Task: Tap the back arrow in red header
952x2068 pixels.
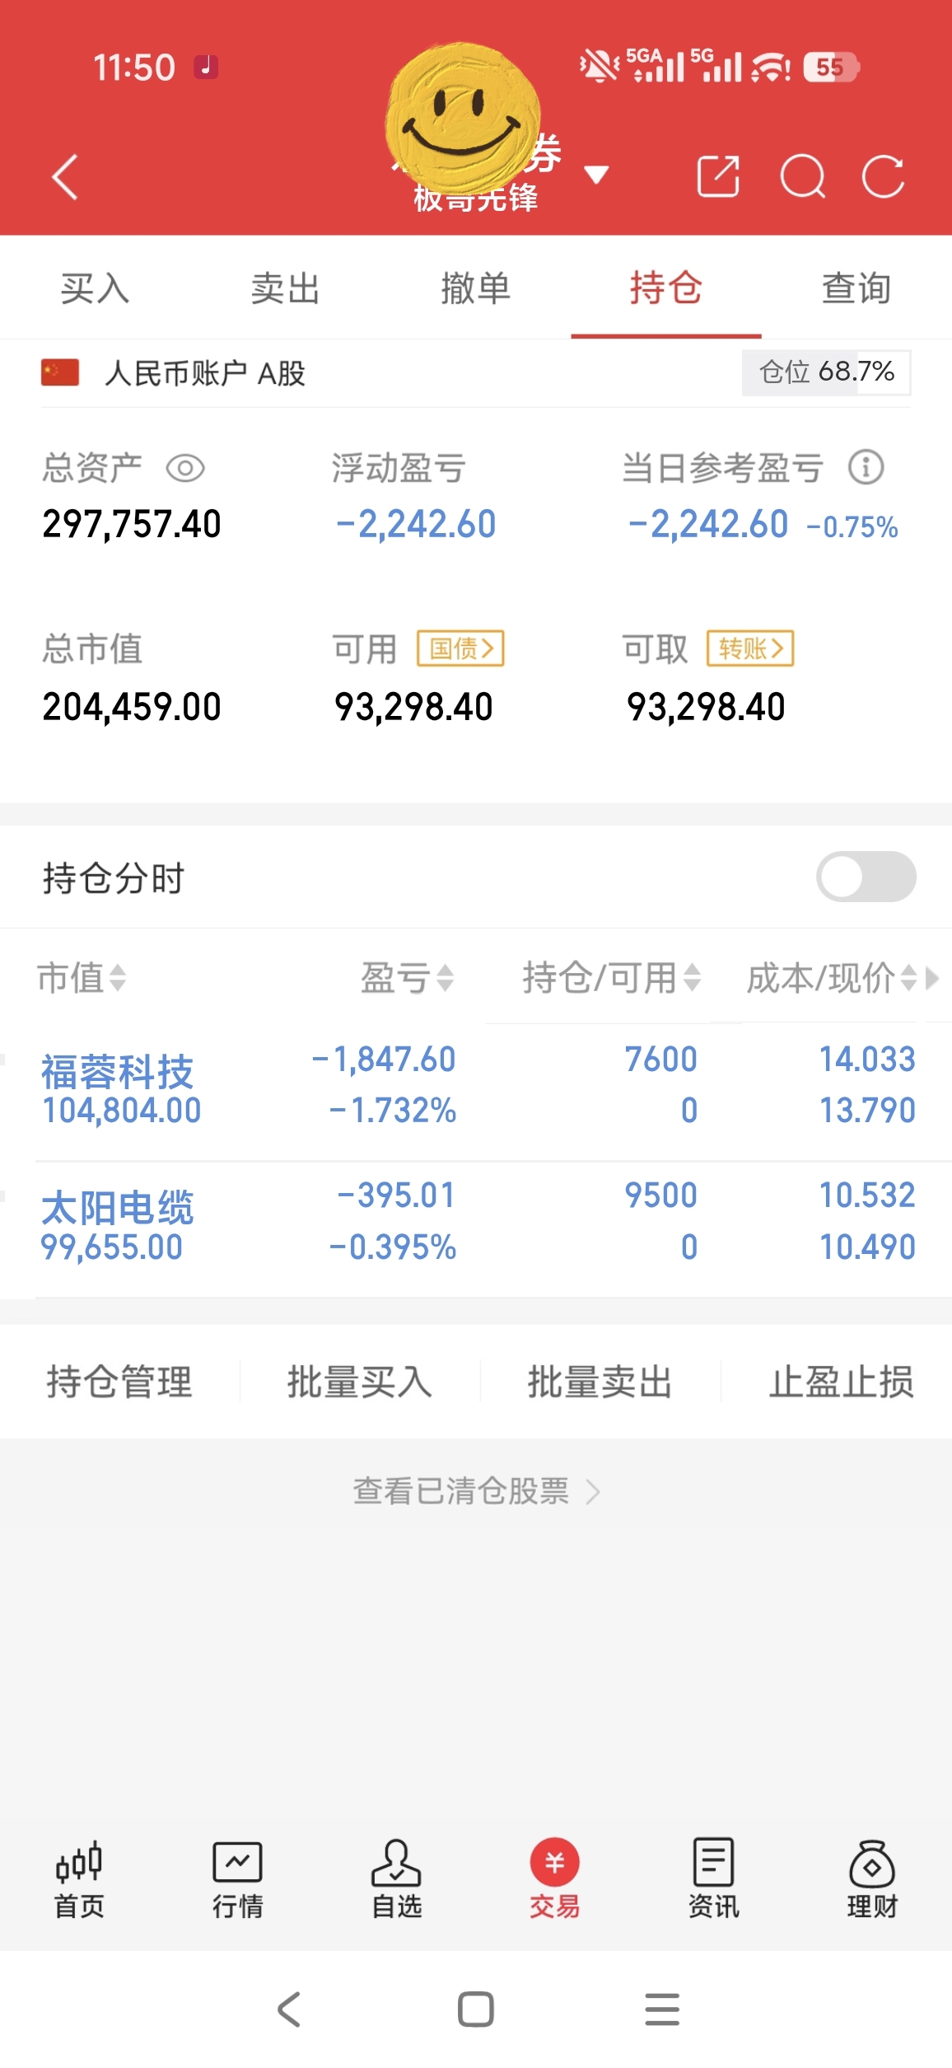Action: [65, 176]
